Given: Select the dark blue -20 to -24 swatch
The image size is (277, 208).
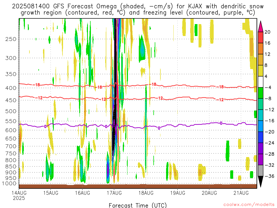Looking at the screenshot, I should pos(260,137).
